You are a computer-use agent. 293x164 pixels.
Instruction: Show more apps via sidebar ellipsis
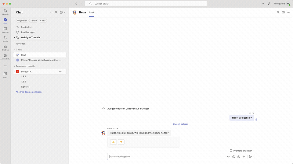pos(5,66)
